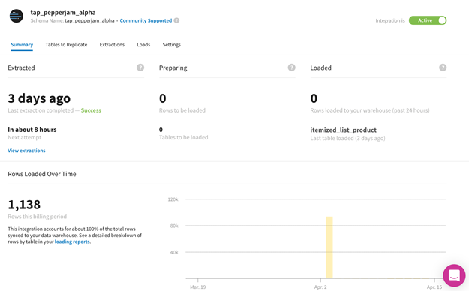The width and height of the screenshot is (469, 291).
Task: Open the Extractions tab
Action: (x=112, y=45)
